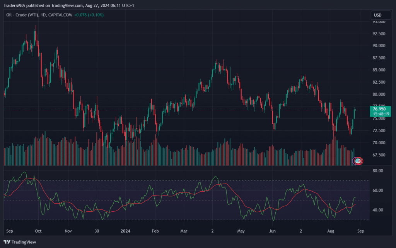This screenshot has height=248, width=396.
Task: Click the 85.000 price scale label
Action: (379, 70)
